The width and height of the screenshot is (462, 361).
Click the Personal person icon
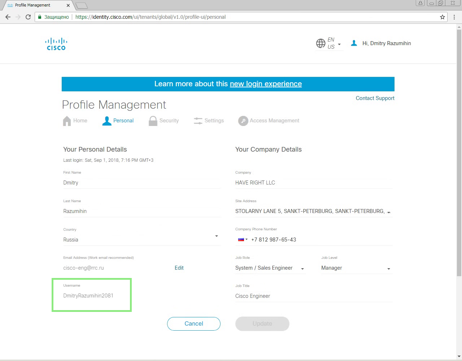106,121
